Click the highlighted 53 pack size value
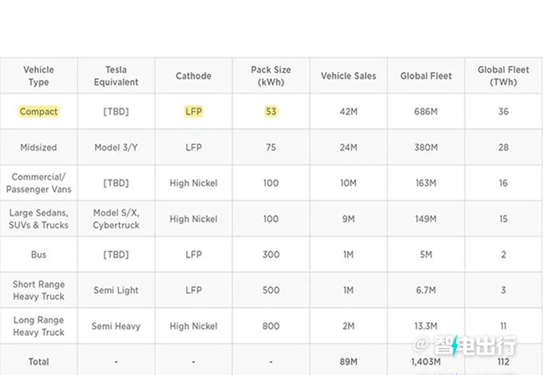 point(271,112)
